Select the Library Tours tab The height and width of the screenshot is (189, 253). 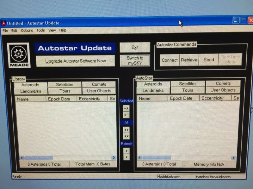click(x=65, y=91)
